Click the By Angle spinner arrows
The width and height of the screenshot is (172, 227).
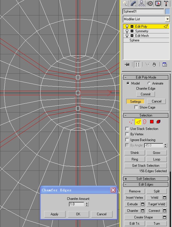pos(165,145)
